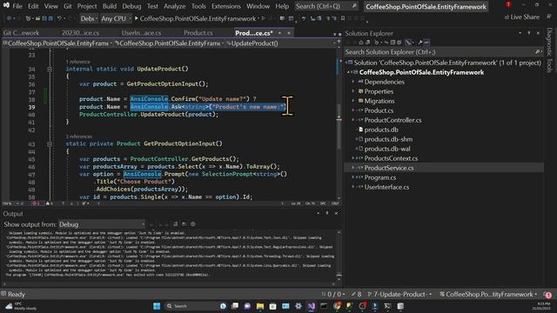Screen dimensions: 557x313
Task: Click Switch Views icon in Solution Explorer
Action: click(x=367, y=43)
